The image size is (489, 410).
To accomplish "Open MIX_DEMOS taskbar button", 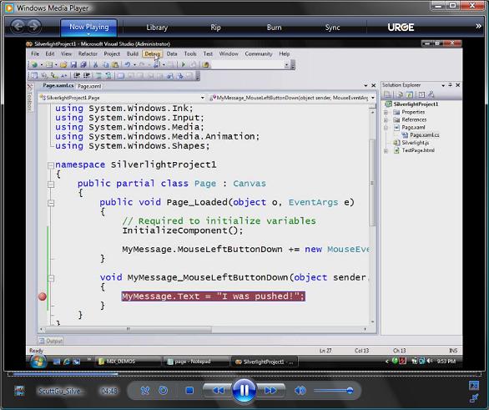I will click(128, 362).
